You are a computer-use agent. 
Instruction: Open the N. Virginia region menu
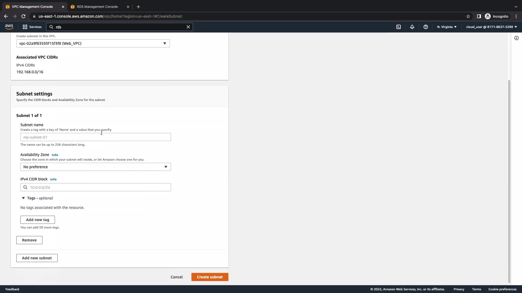tap(447, 27)
